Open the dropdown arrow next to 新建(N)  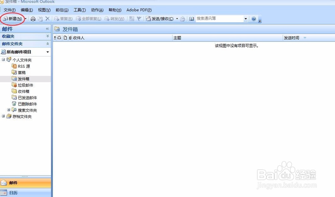coord(26,19)
